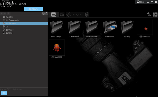Click the list view icon in toolbar
This screenshot has width=158, height=97.
tap(54, 15)
